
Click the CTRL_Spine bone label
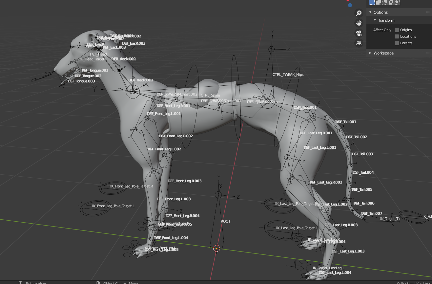coord(210,95)
